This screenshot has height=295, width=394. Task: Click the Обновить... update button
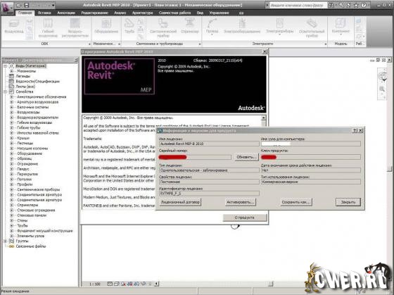click(246, 157)
